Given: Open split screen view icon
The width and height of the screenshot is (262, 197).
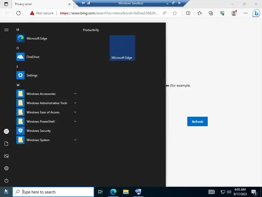Looking at the screenshot, I should click(188, 13).
